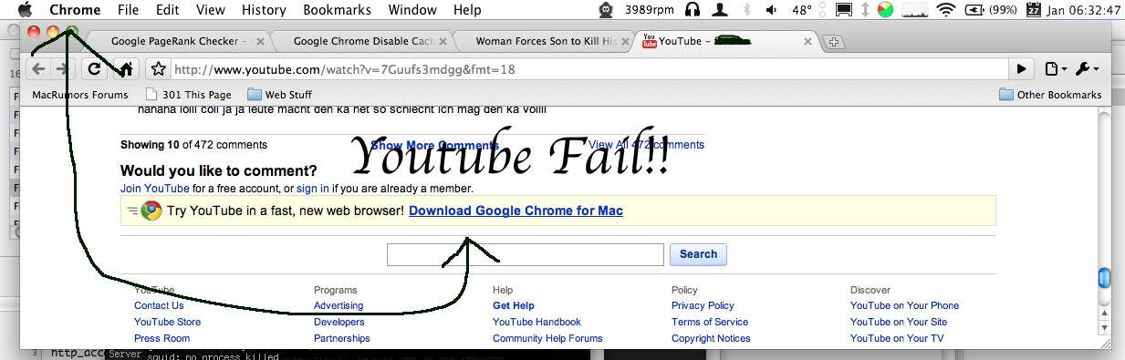Click the user silhouette menu bar icon
This screenshot has width=1125, height=360.
coord(721,10)
